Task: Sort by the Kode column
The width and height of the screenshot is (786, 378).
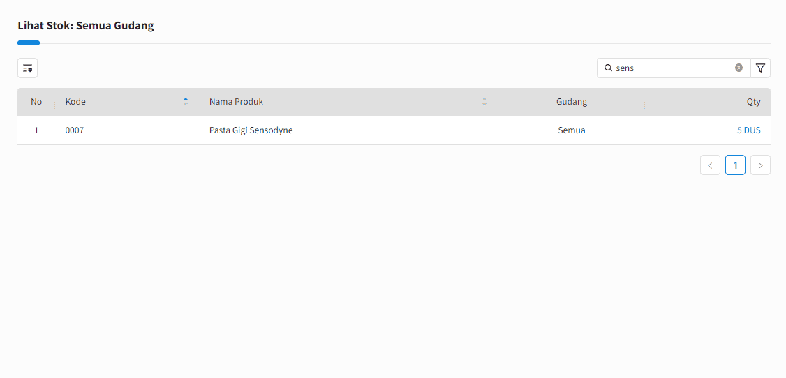Action: [x=186, y=102]
